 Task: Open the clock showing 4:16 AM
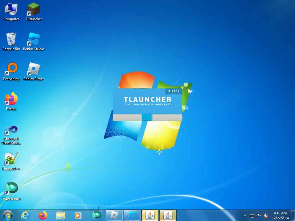[280, 216]
